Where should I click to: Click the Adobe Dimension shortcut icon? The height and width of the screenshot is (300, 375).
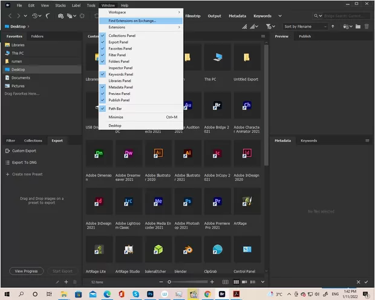[x=99, y=154]
